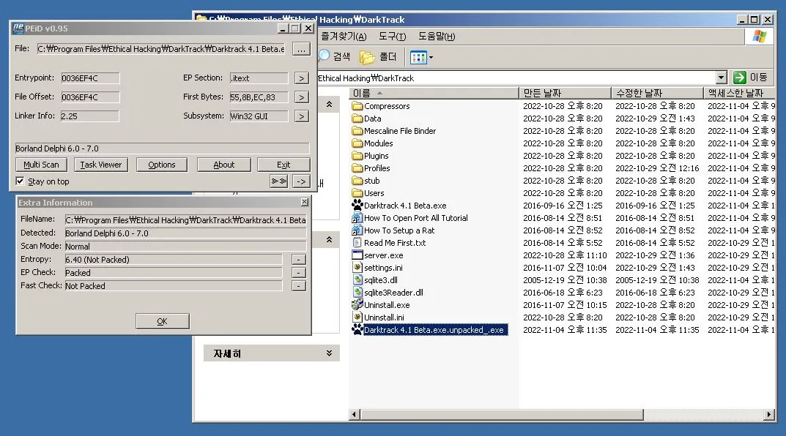
Task: Collapse the first Explorer side panel chevron
Action: tap(330, 104)
